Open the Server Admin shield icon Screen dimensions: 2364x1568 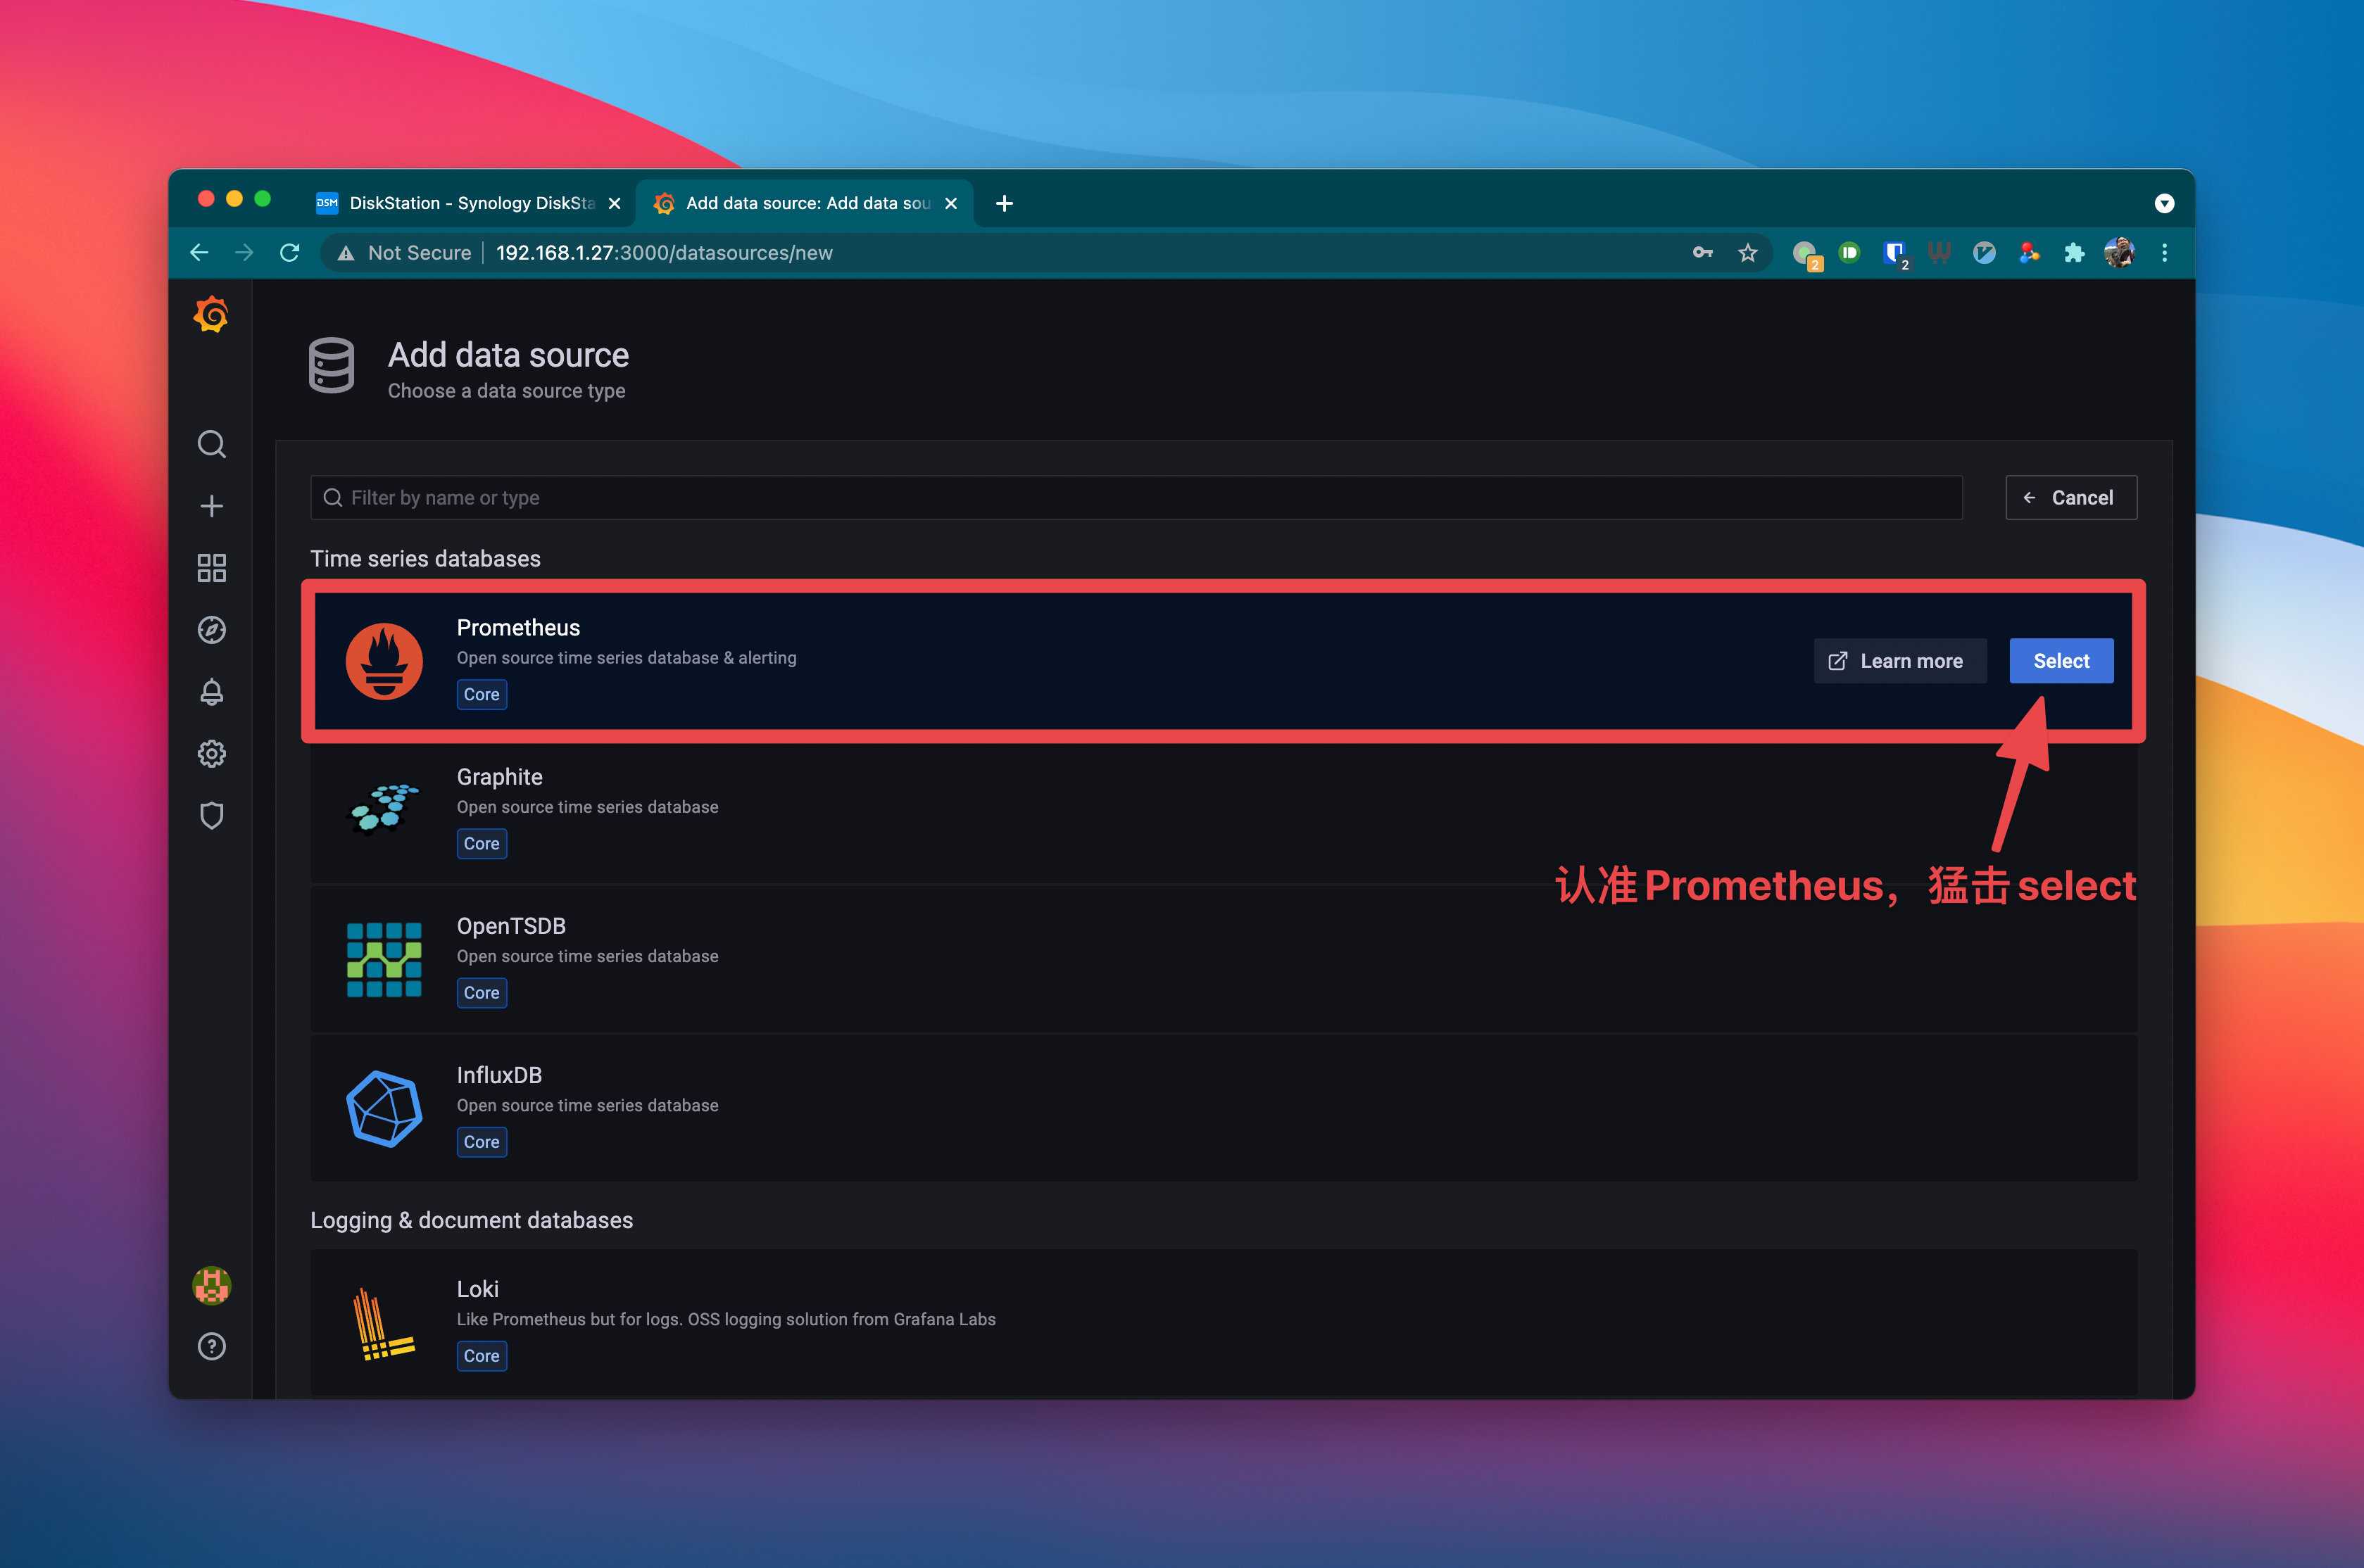(x=211, y=816)
